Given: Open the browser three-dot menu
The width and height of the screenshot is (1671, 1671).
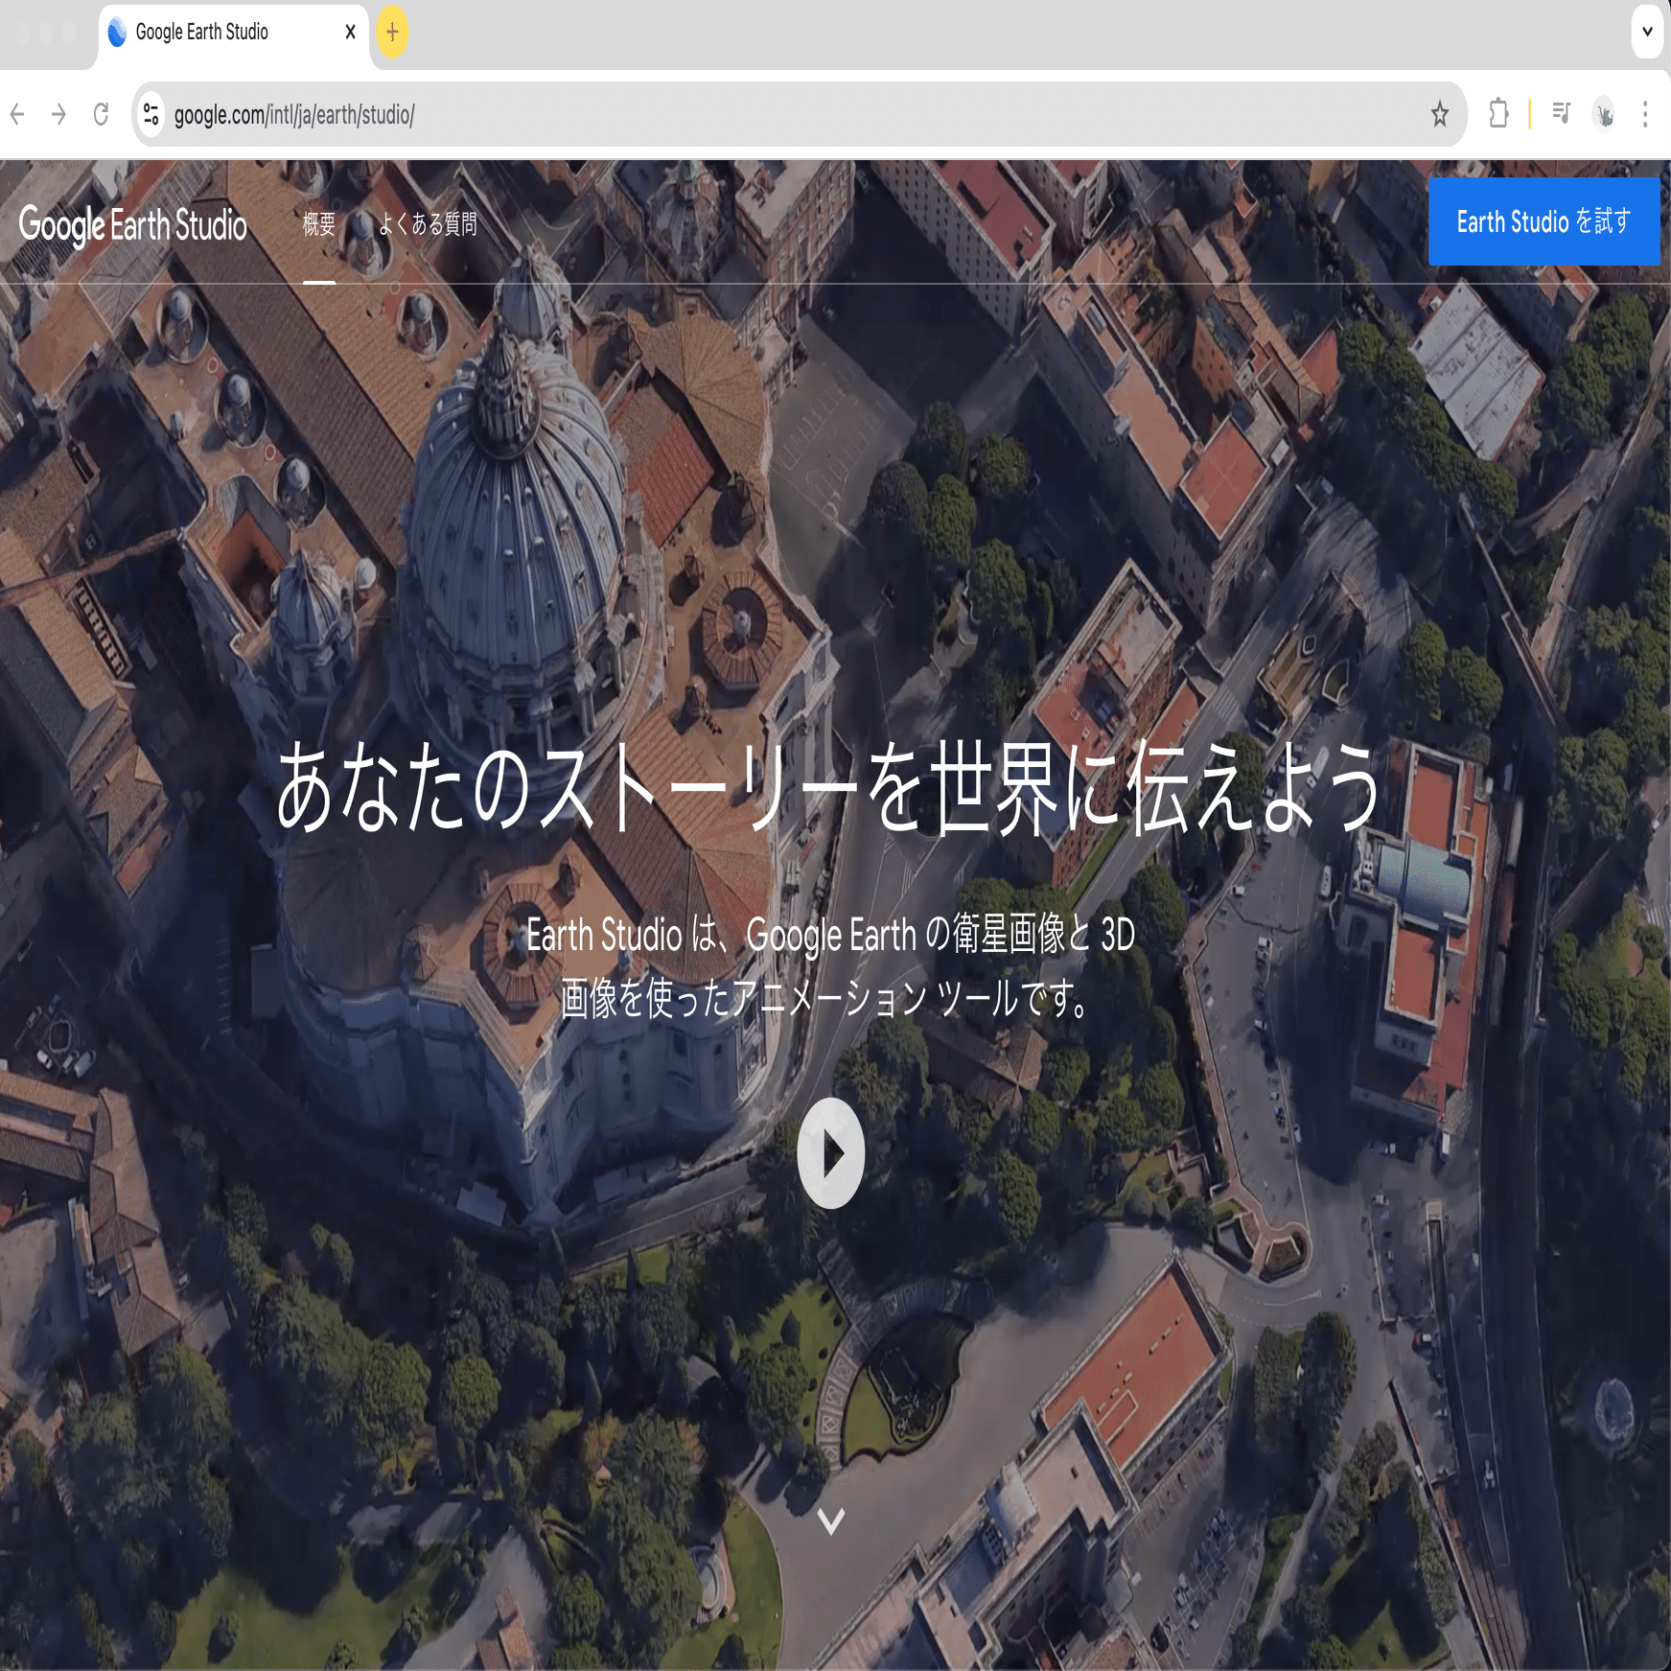Looking at the screenshot, I should 1645,115.
